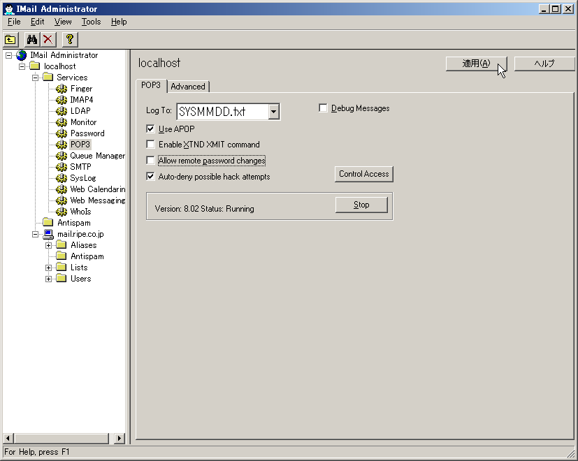Stop the POP3 service
The height and width of the screenshot is (461, 578).
pyautogui.click(x=361, y=205)
